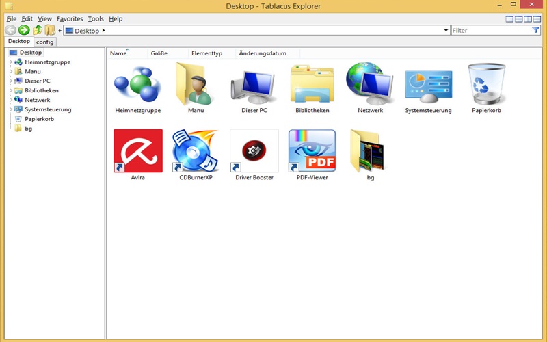Minimize the Tablacus Explorer window
The height and width of the screenshot is (342, 547).
pyautogui.click(x=500, y=5)
